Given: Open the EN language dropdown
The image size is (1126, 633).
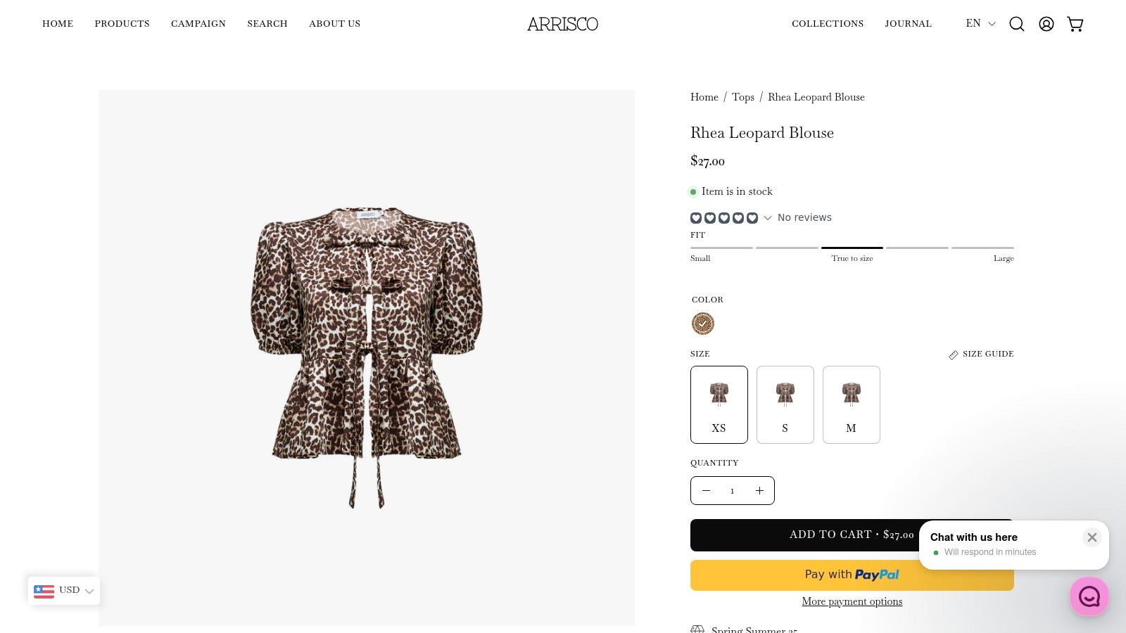Looking at the screenshot, I should click(x=979, y=23).
